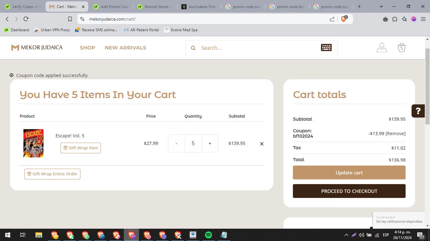430x241 pixels.
Task: Increase quantity with the plus button
Action: pos(210,144)
